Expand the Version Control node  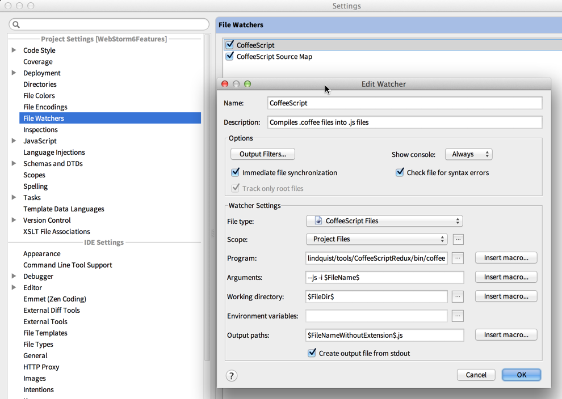(x=14, y=220)
